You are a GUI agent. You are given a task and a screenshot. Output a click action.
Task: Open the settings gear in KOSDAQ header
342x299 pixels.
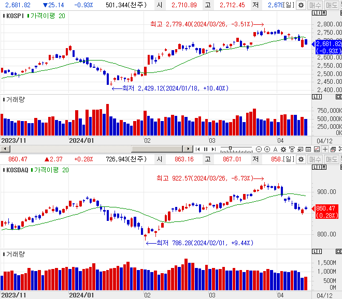click(x=301, y=159)
